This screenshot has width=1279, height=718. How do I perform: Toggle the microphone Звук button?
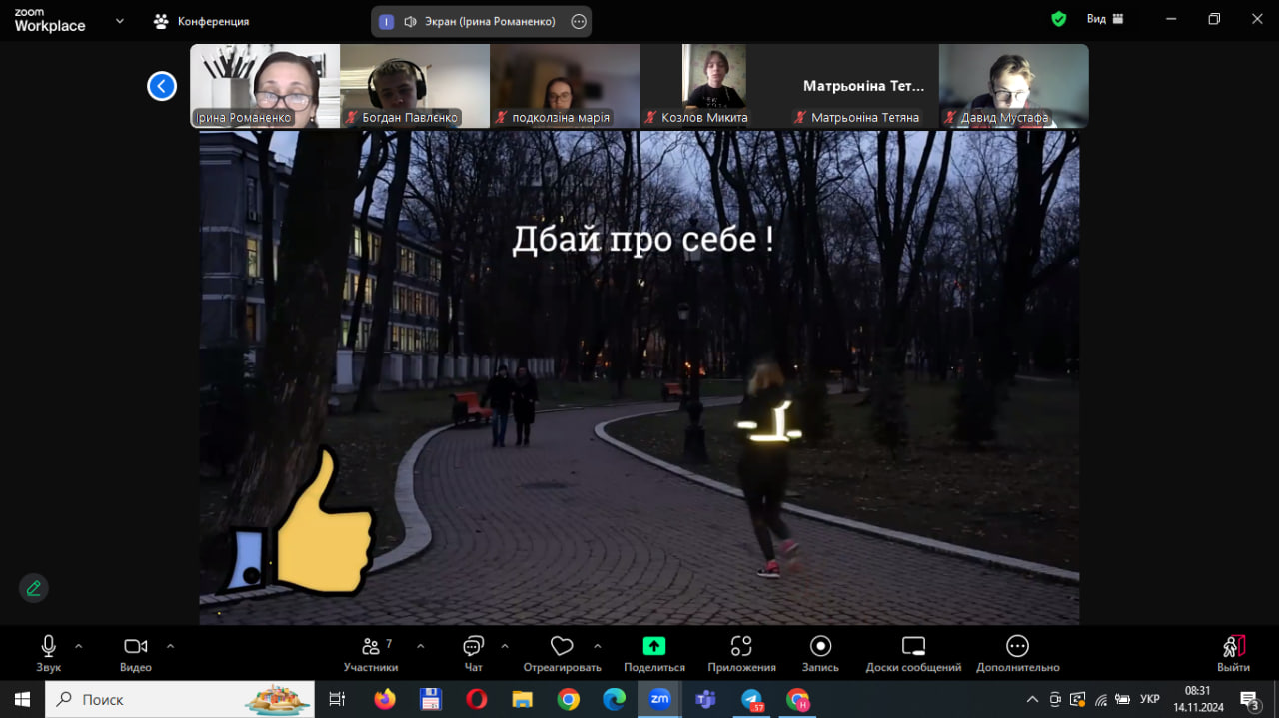point(48,647)
